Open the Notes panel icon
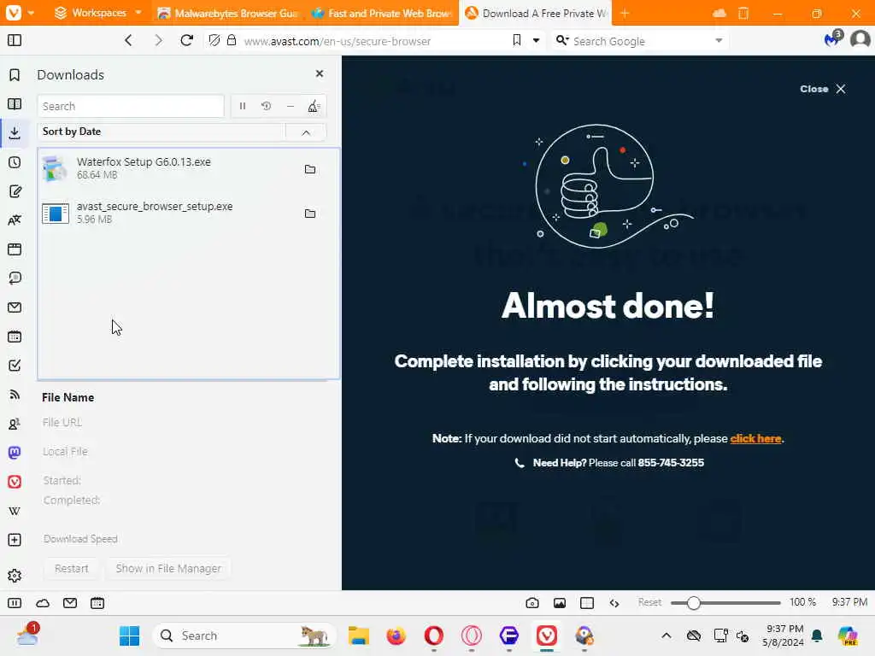This screenshot has height=656, width=875. click(15, 191)
